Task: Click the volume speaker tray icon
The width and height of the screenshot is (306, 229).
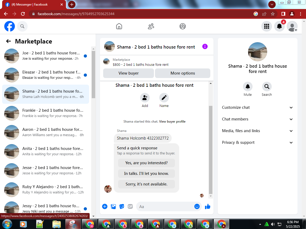Action: pos(273,224)
